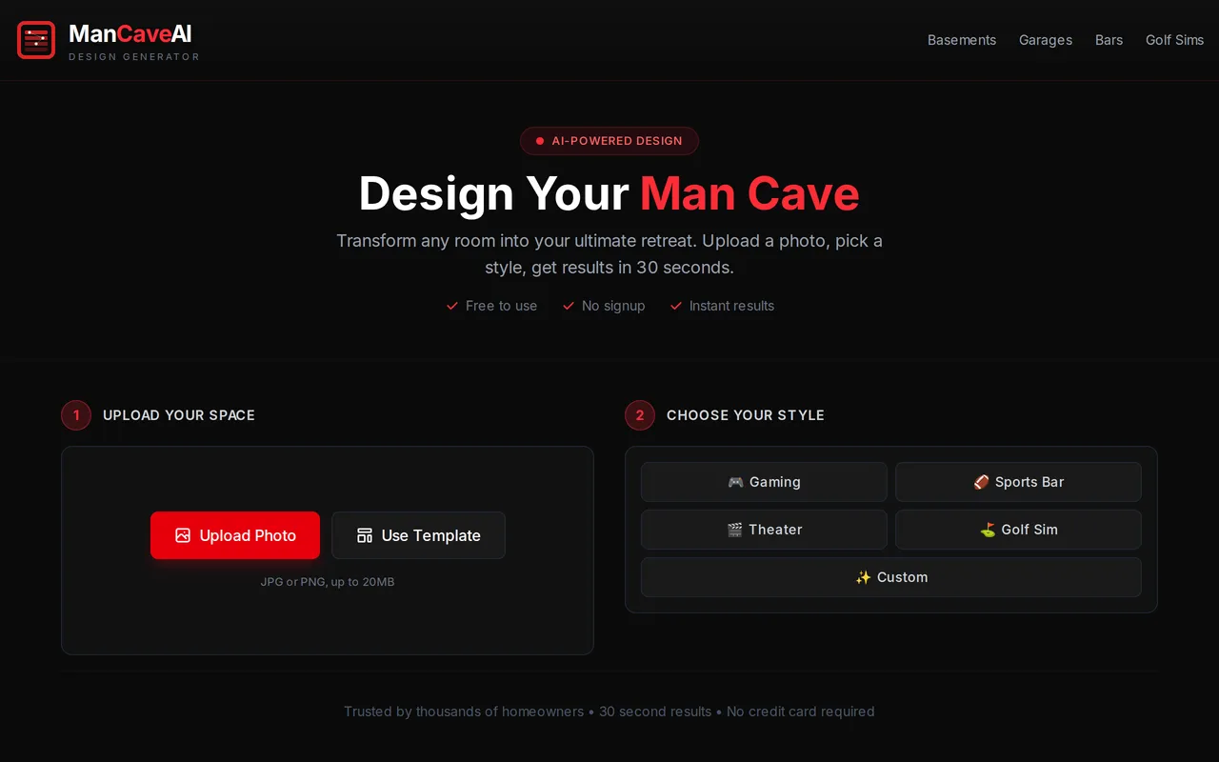Open the Garages nav link

(1046, 40)
